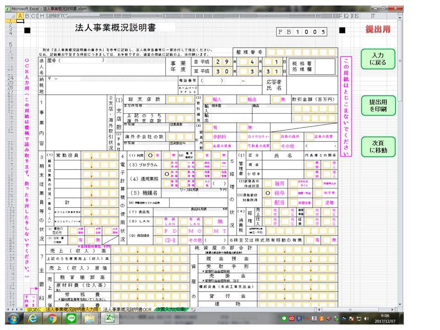Click the Windows Start button
Image resolution: width=440 pixels, height=330 pixels.
(13, 319)
